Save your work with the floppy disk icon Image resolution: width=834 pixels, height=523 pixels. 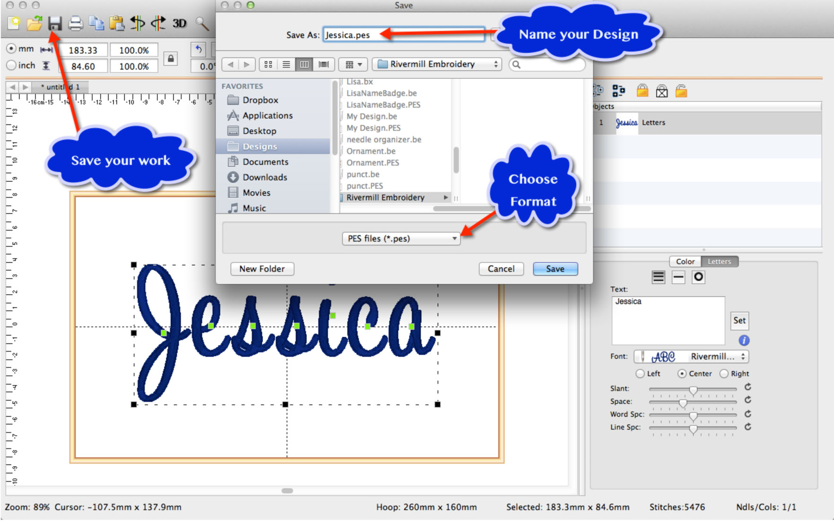tap(54, 24)
